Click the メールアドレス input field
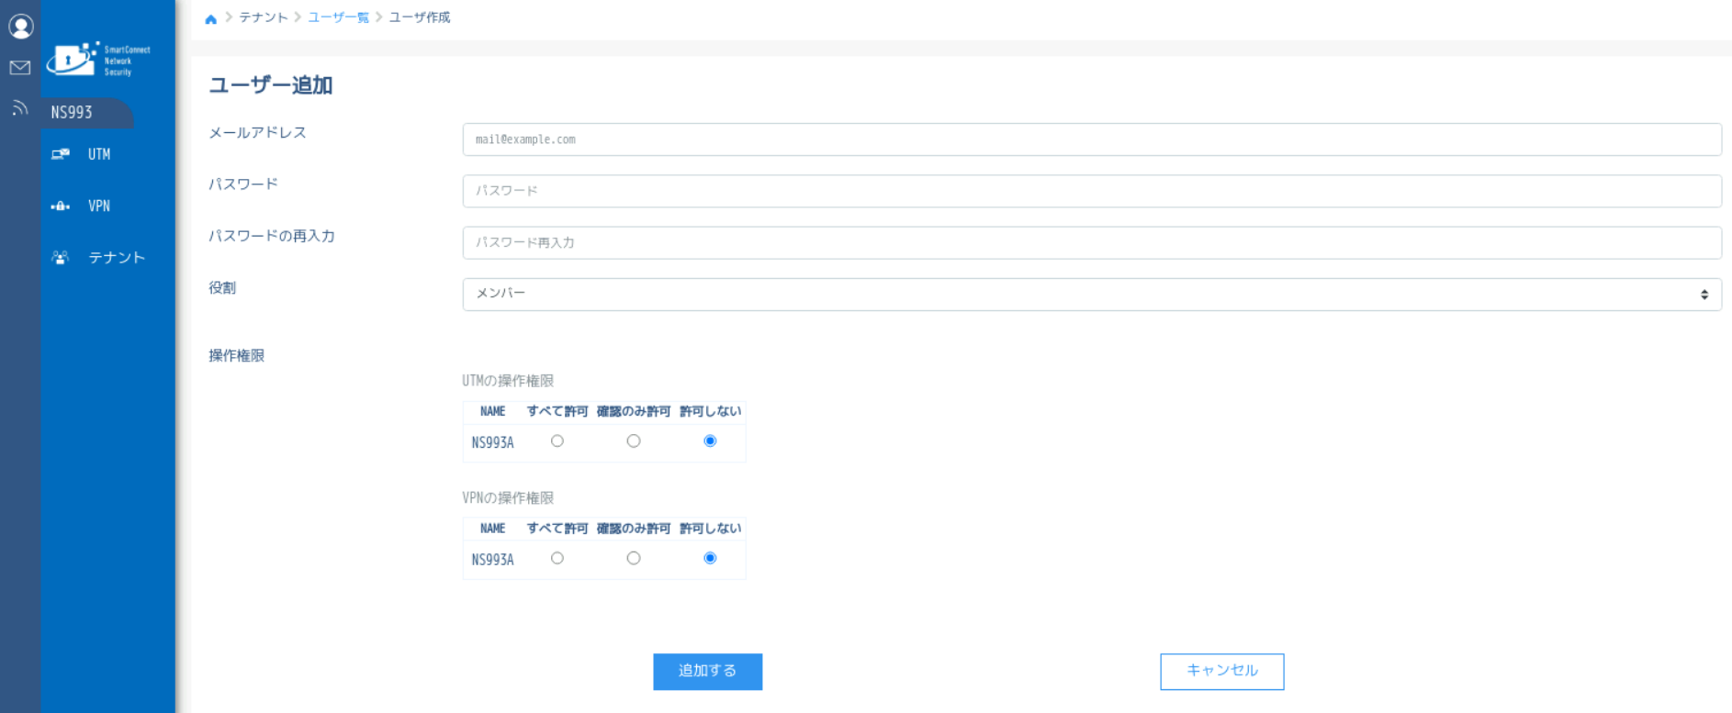The width and height of the screenshot is (1732, 713). tap(1092, 139)
